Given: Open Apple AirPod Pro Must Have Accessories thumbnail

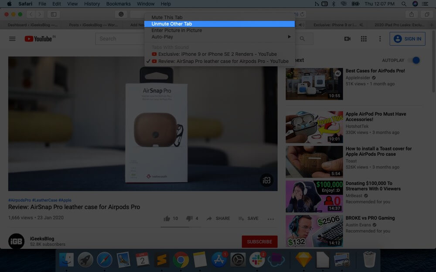Looking at the screenshot, I should tap(314, 127).
